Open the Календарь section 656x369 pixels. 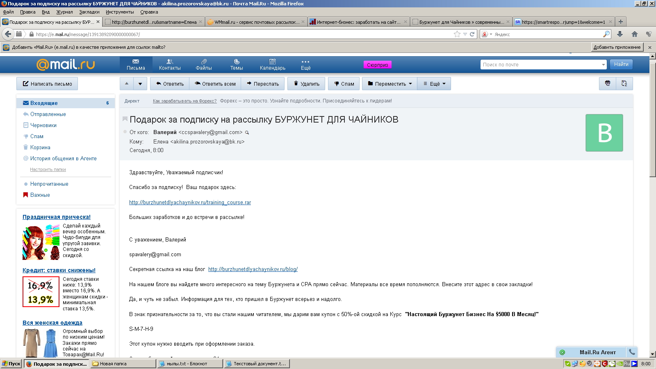pyautogui.click(x=273, y=64)
